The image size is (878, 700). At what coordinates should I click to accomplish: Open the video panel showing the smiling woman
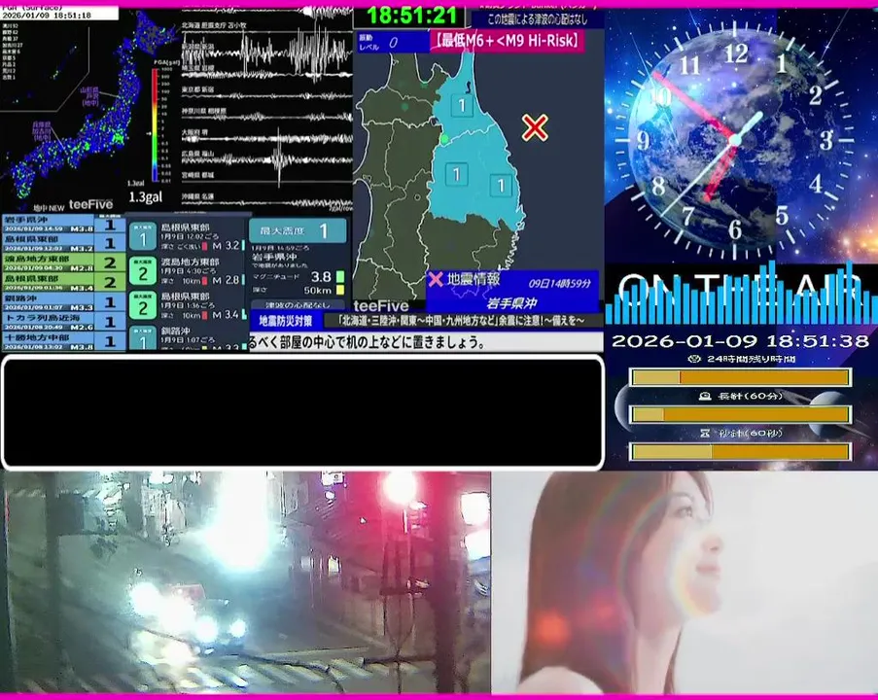[x=685, y=581]
